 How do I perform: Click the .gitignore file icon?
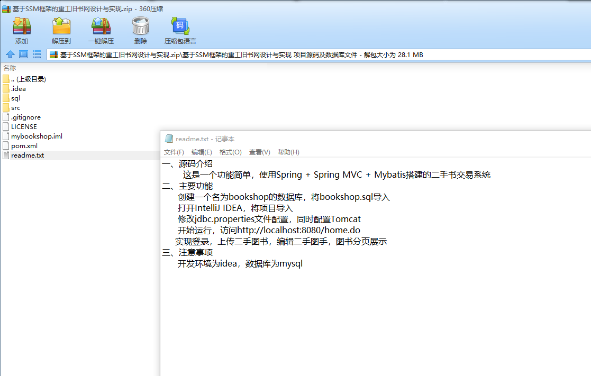[6, 117]
